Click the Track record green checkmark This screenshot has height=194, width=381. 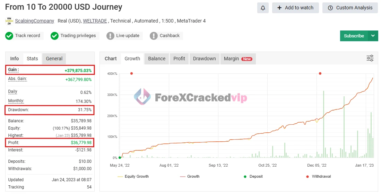(9, 36)
